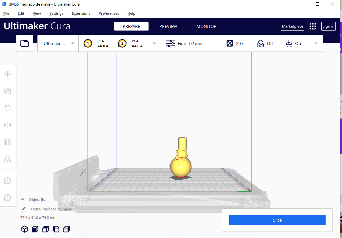Click extruder 1 PLA material icon

coord(88,43)
